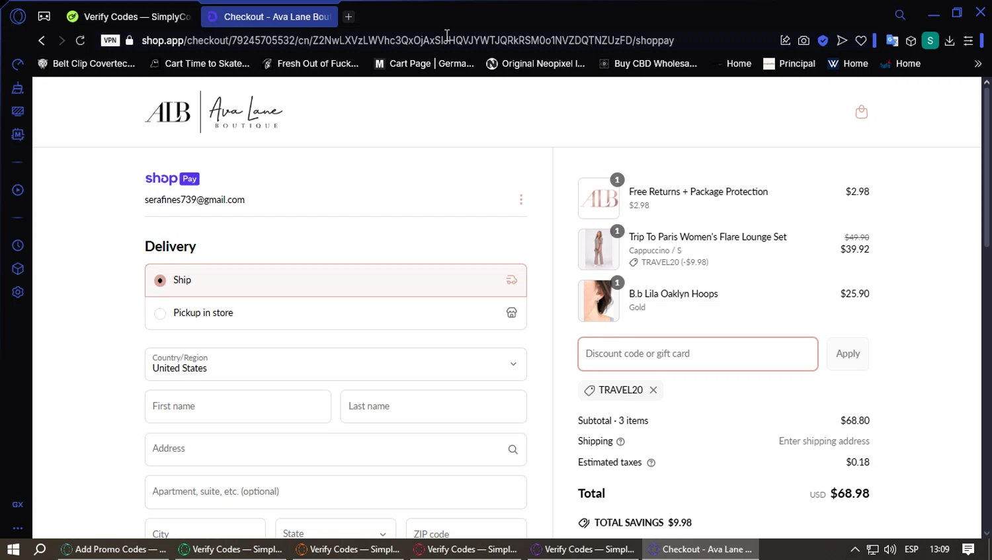Open the Belt Clip Covertec bookmark

[x=87, y=64]
